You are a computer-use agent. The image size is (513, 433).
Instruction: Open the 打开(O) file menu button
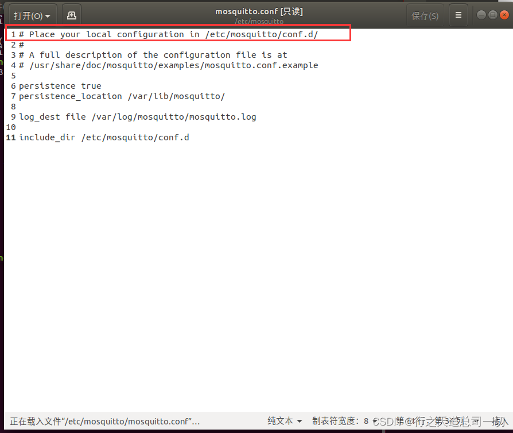point(32,15)
